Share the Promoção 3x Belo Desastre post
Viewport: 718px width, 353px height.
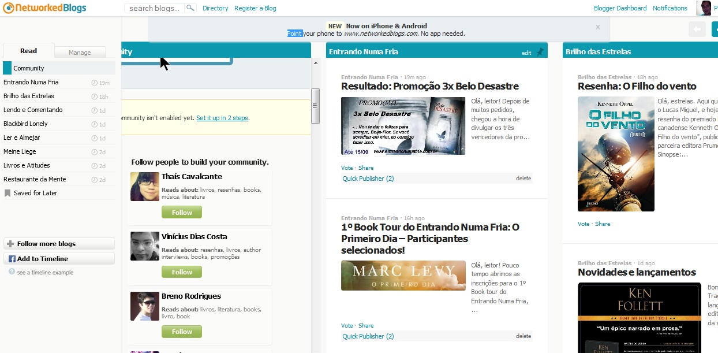[x=366, y=168]
